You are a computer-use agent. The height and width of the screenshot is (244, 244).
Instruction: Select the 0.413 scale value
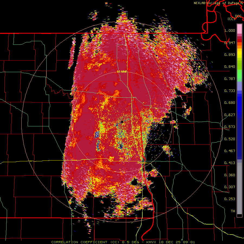(x=230, y=163)
